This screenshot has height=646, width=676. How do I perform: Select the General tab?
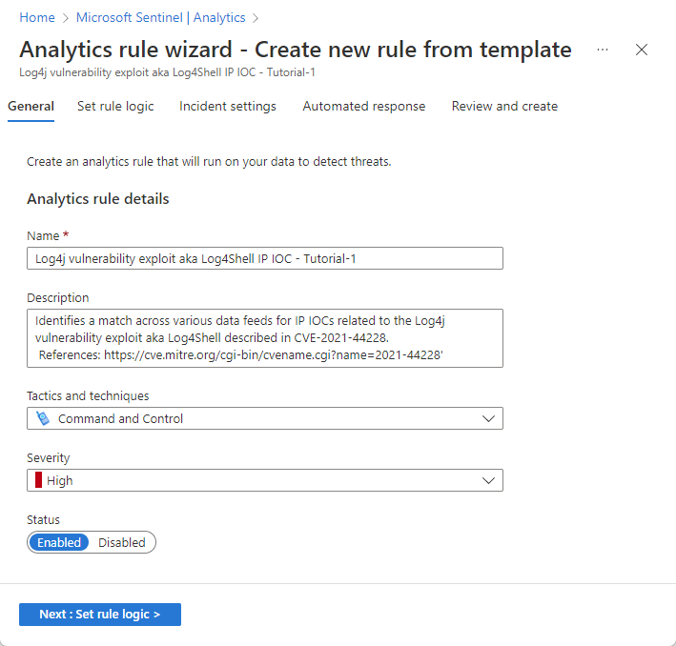coord(31,107)
